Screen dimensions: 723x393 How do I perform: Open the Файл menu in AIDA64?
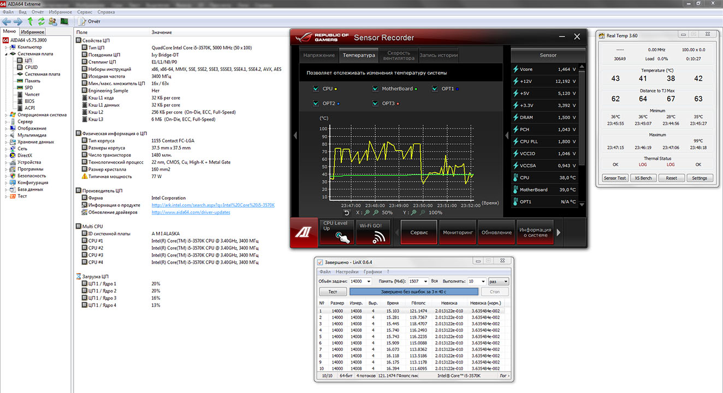tap(9, 11)
